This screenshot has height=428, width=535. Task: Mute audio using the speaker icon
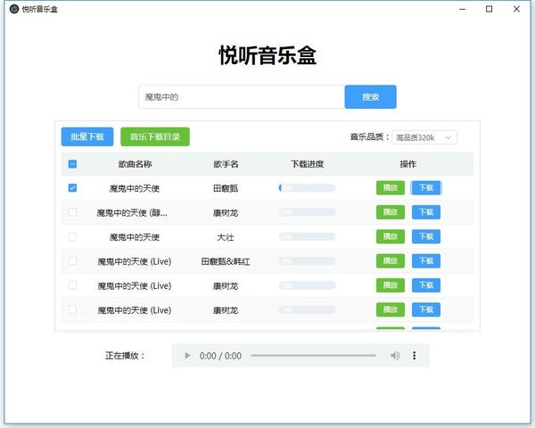click(x=394, y=356)
